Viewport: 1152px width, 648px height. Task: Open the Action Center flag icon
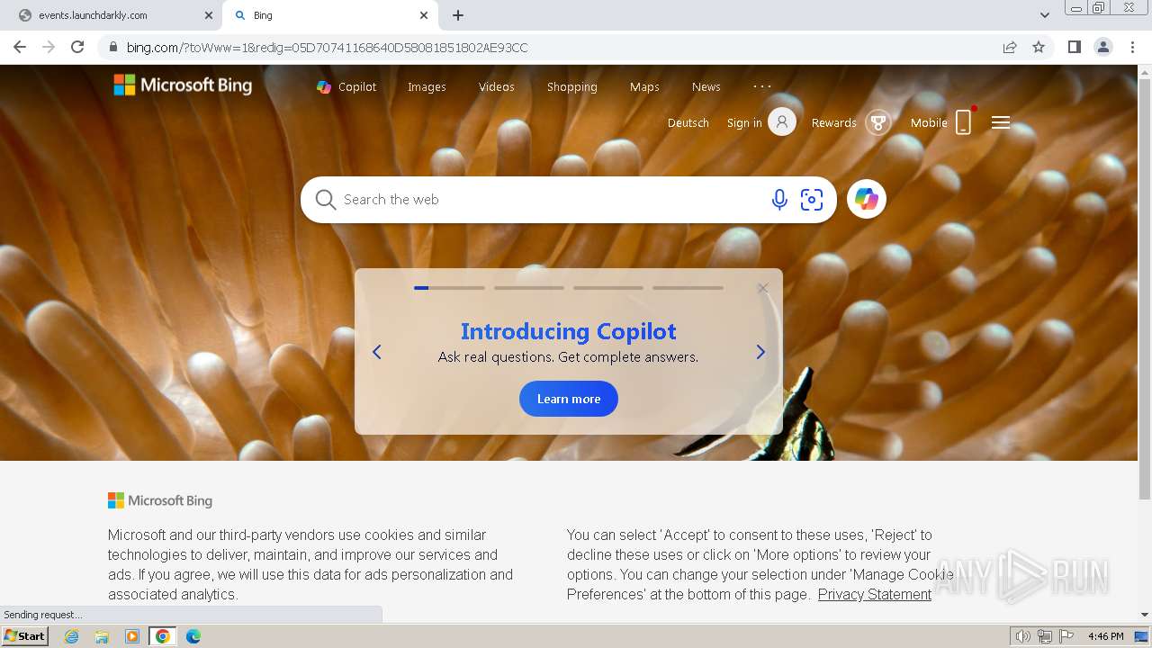pyautogui.click(x=1066, y=636)
